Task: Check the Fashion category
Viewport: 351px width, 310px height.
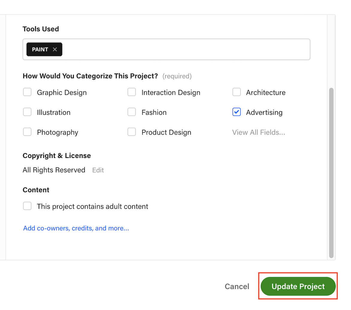Action: point(132,112)
